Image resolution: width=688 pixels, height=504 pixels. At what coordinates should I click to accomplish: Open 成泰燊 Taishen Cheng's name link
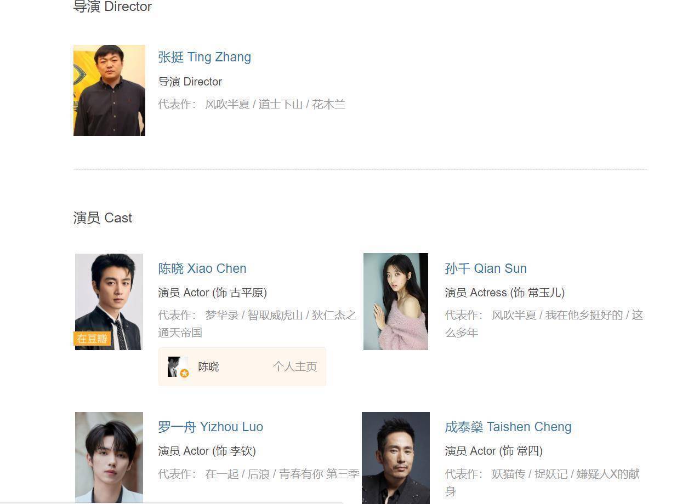click(508, 427)
